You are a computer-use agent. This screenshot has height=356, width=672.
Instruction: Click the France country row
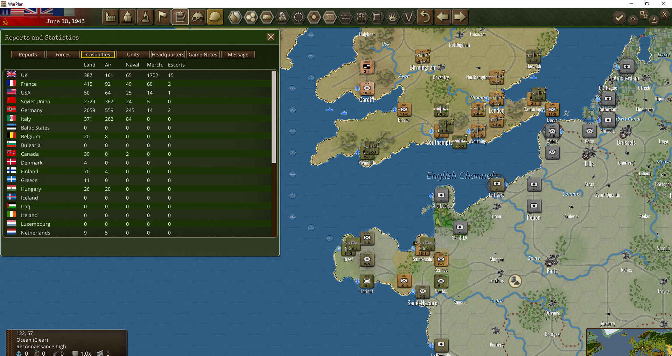point(138,84)
